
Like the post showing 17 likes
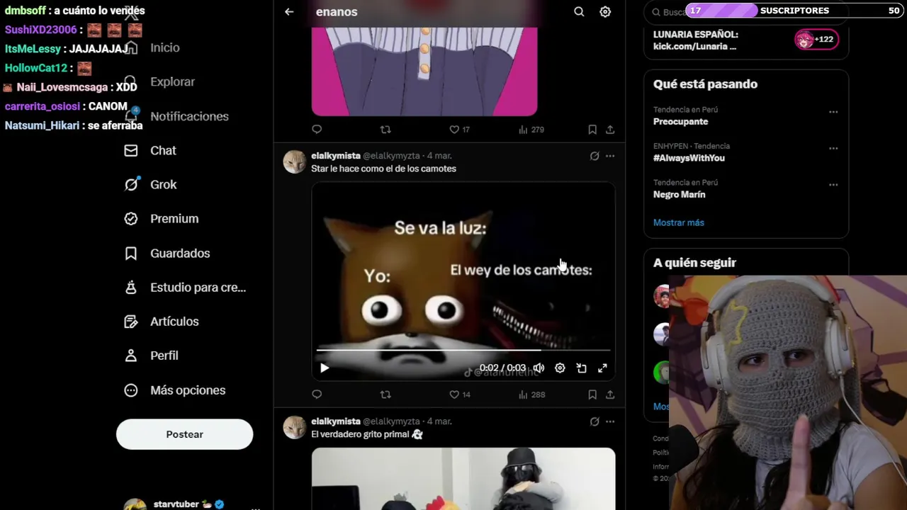(460, 130)
